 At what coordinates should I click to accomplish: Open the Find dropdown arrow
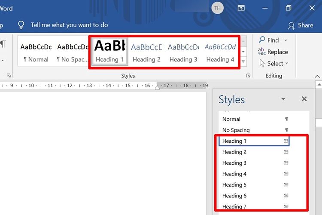coord(286,40)
